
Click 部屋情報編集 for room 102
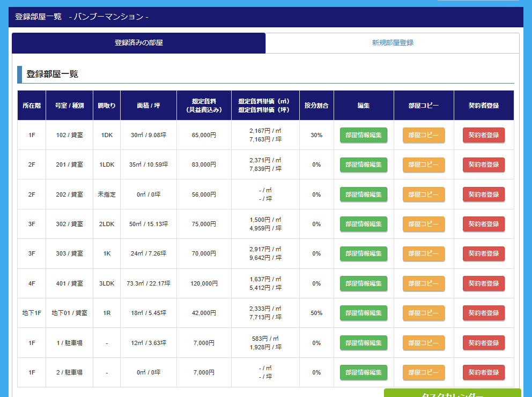(x=364, y=135)
